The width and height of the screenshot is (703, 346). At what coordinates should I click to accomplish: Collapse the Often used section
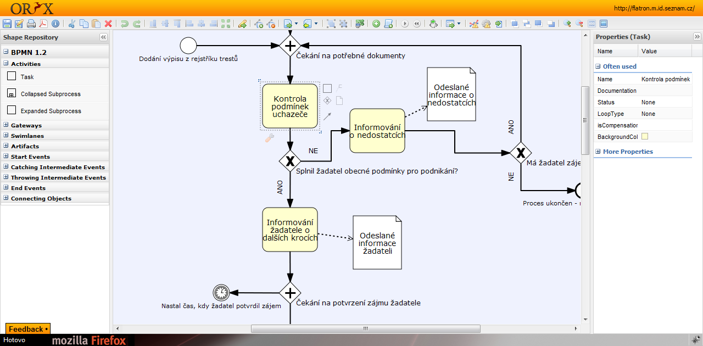pyautogui.click(x=598, y=66)
